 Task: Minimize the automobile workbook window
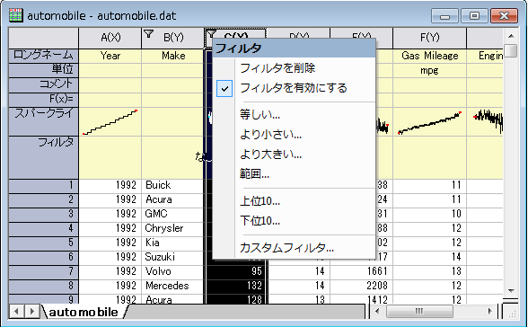point(444,16)
